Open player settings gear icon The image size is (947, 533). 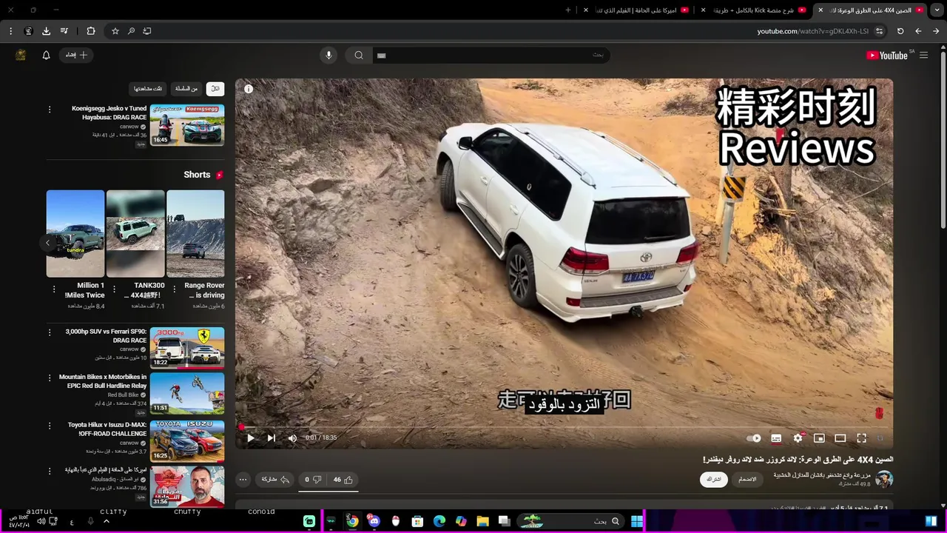[798, 438]
